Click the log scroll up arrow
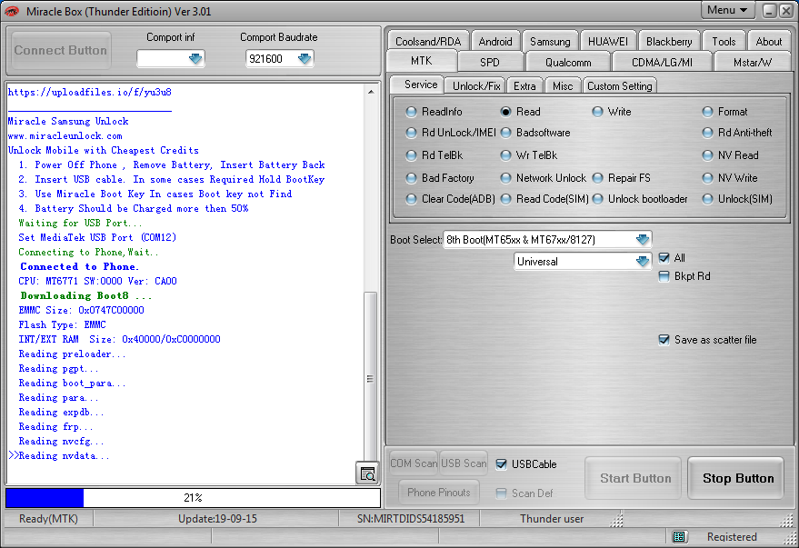Viewport: 799px width, 548px height. point(371,92)
